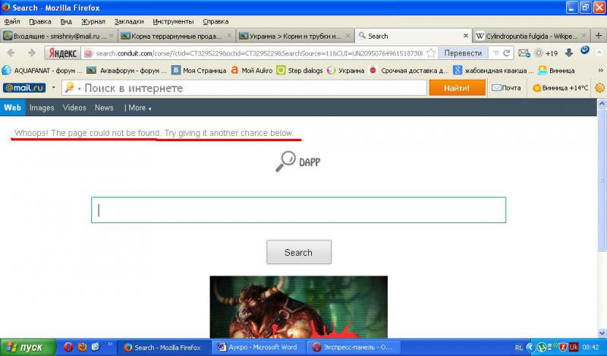Open the @mail.ru toolbar dropdown arrow
Image resolution: width=607 pixels, height=356 pixels.
coord(54,88)
